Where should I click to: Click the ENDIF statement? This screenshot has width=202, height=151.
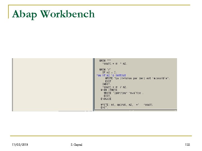coord(107,84)
